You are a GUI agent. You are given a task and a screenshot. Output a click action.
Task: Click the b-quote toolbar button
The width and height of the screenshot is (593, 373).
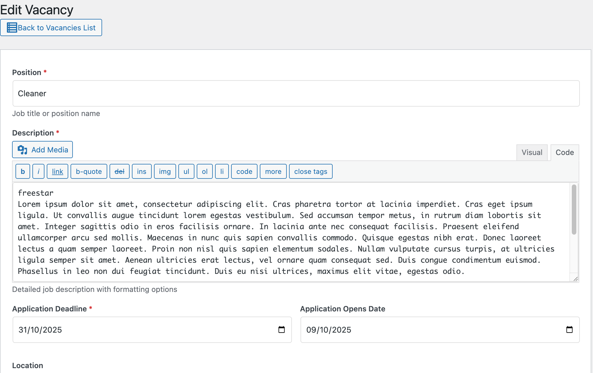click(89, 171)
